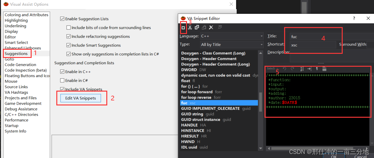The width and height of the screenshot is (374, 158).
Task: Open the Language C++ dropdown
Action: (x=232, y=36)
